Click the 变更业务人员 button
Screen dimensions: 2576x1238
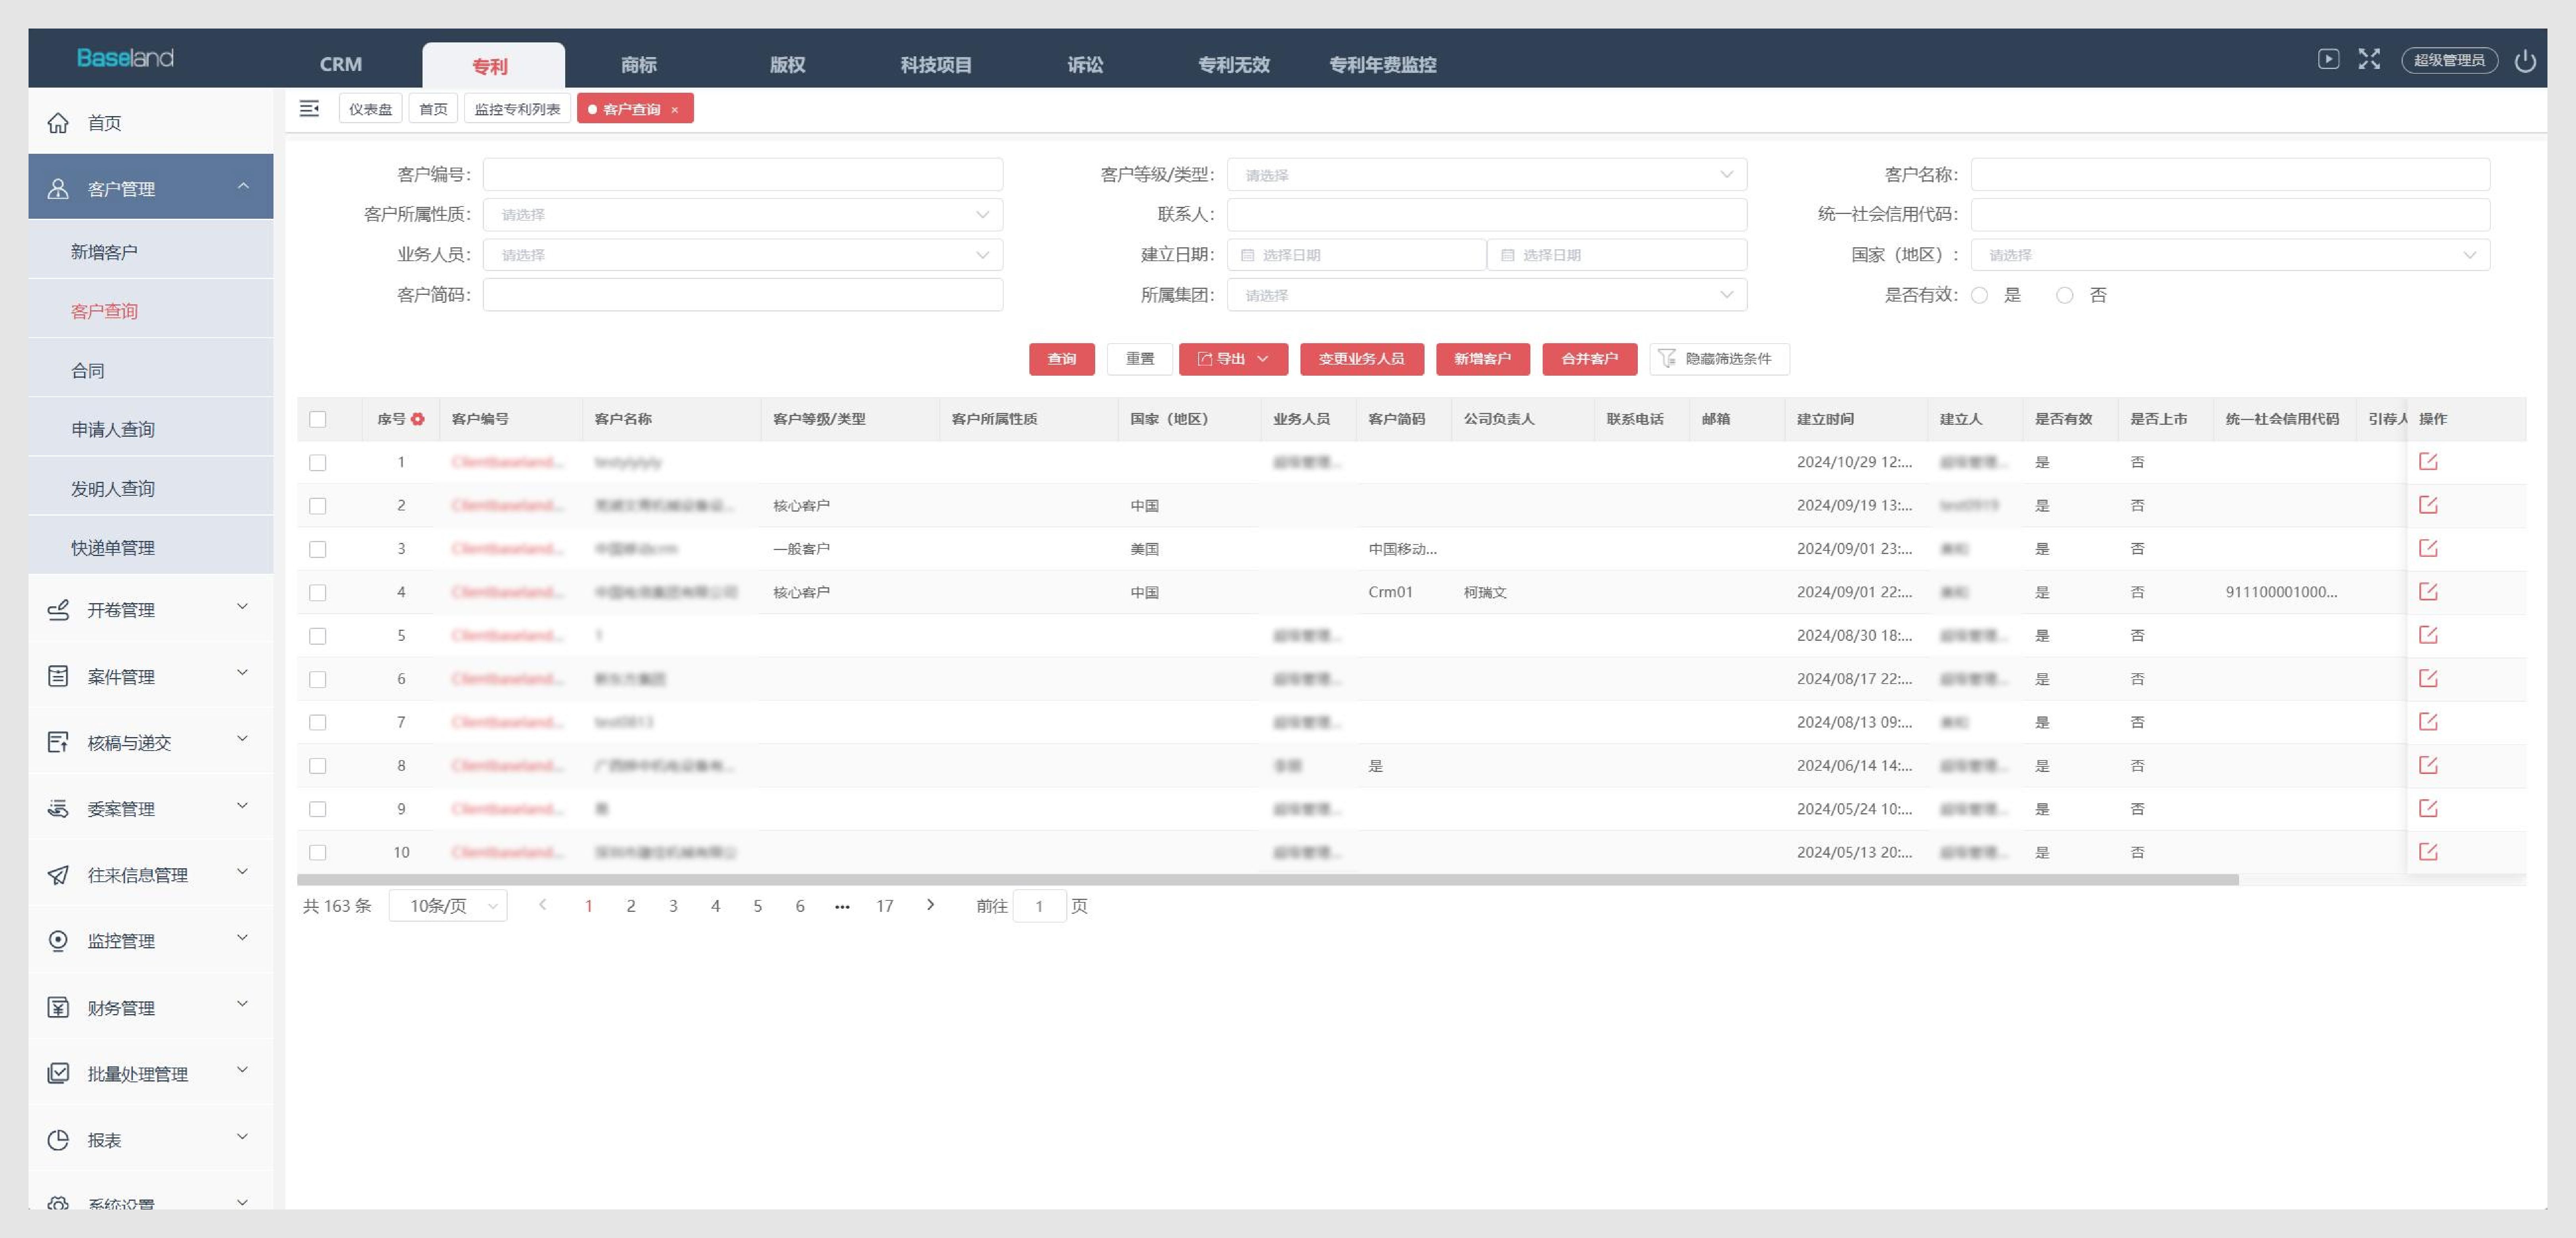[1361, 359]
